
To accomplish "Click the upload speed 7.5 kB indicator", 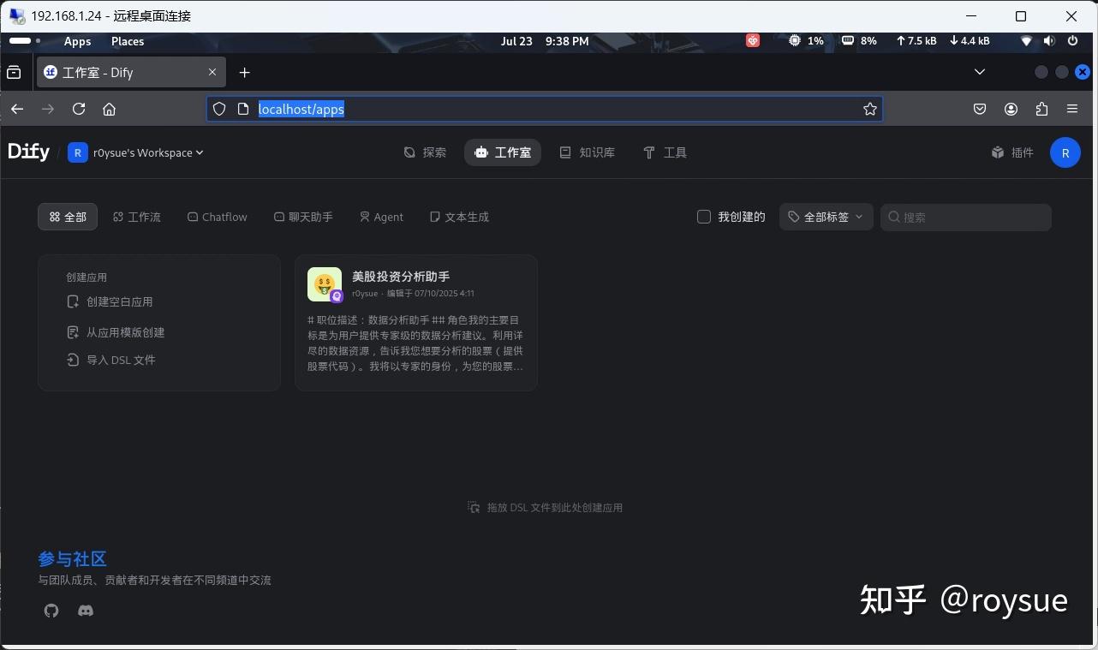I will pyautogui.click(x=916, y=40).
